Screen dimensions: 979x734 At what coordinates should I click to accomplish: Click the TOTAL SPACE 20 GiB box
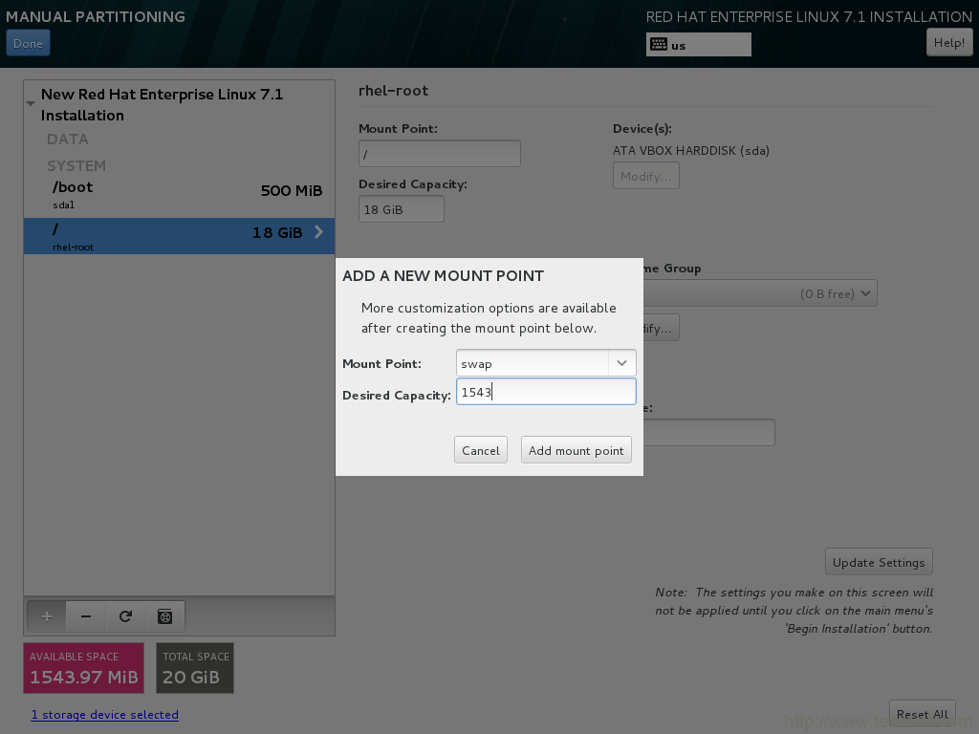point(195,668)
